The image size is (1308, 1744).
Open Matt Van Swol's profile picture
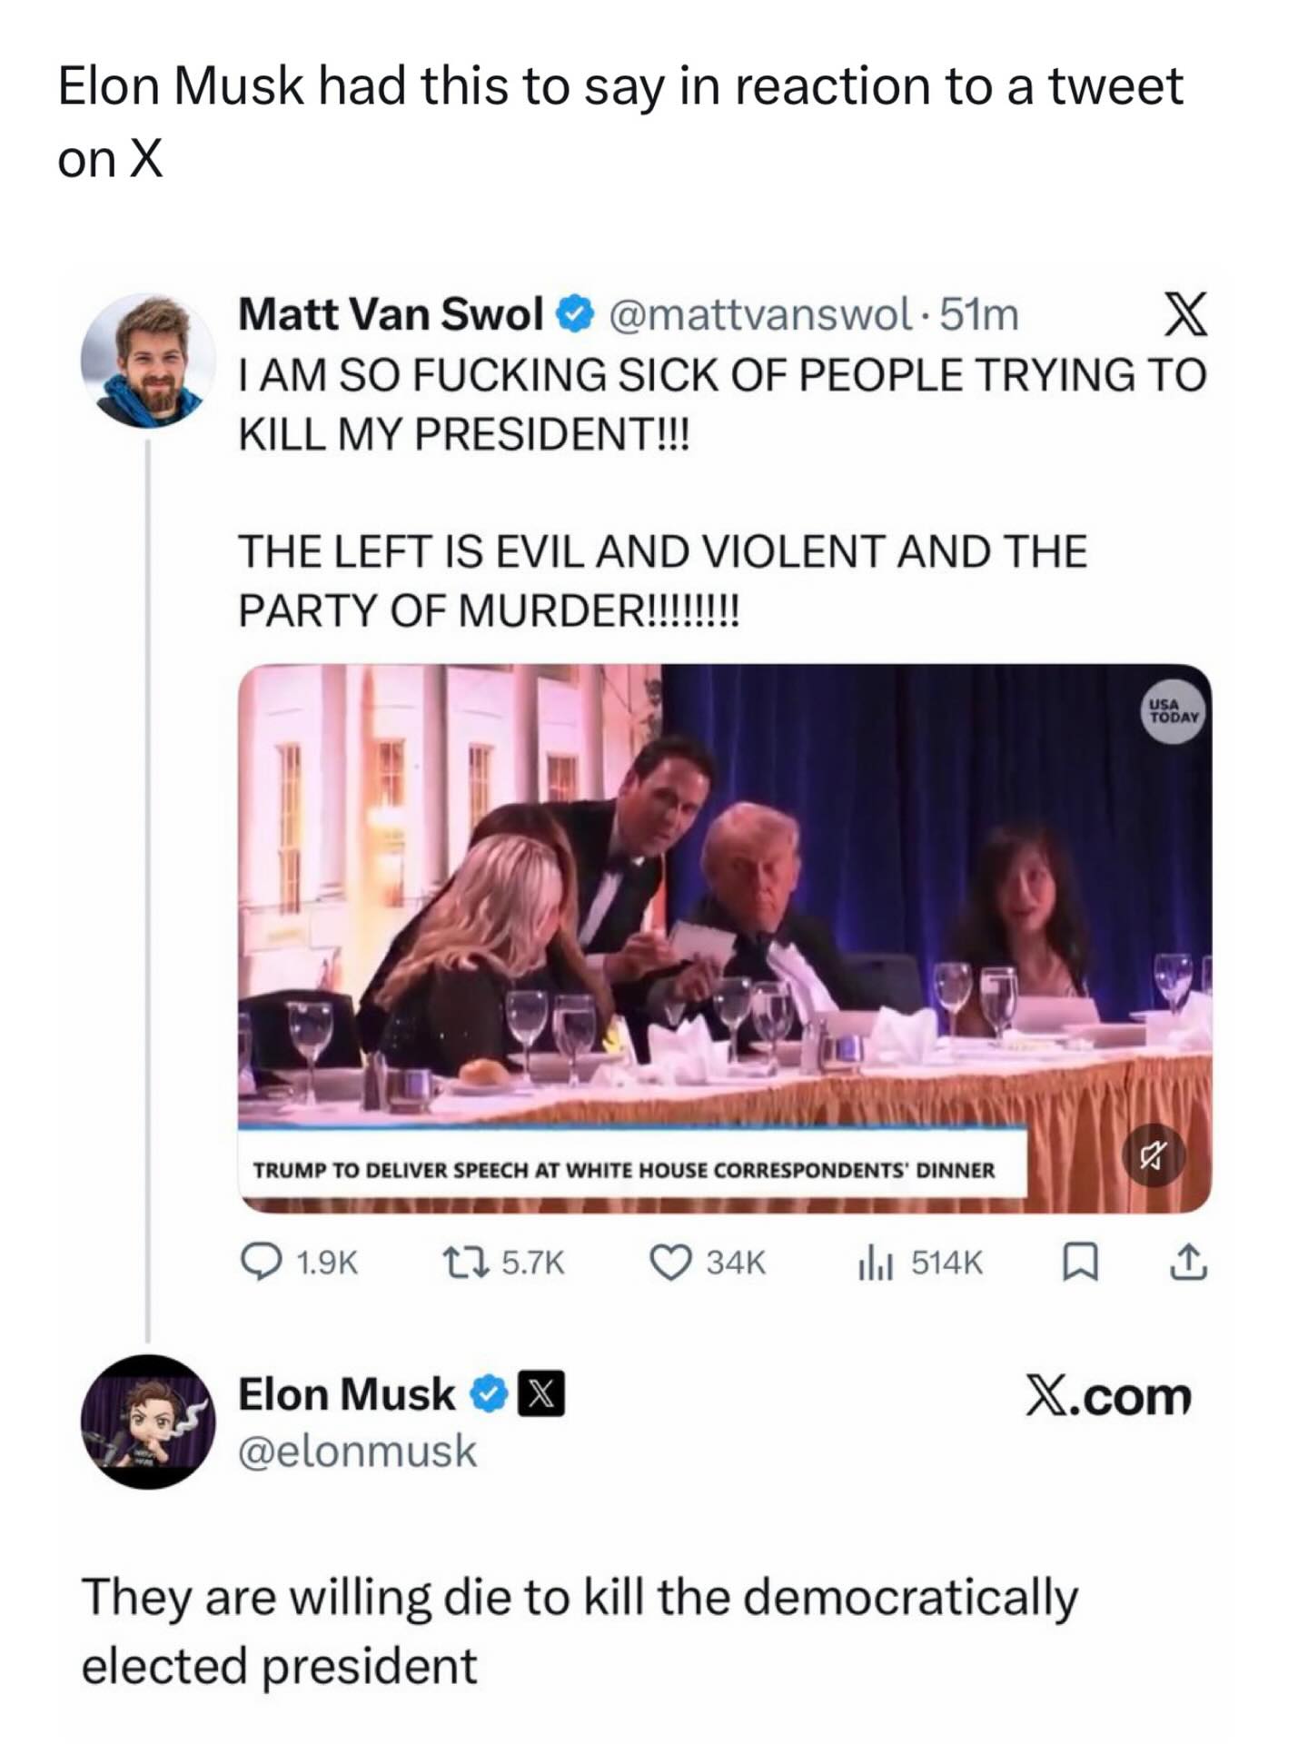click(148, 361)
